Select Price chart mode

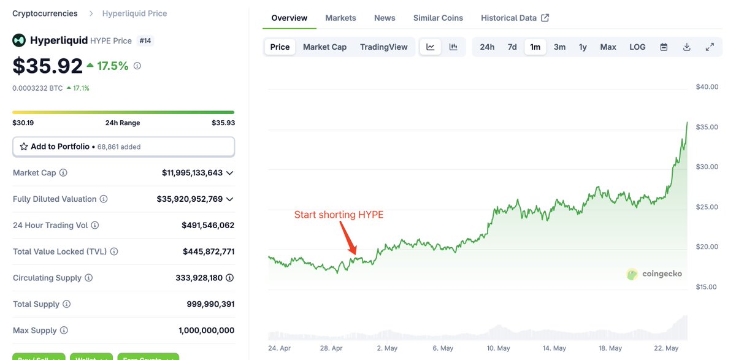[x=280, y=47]
